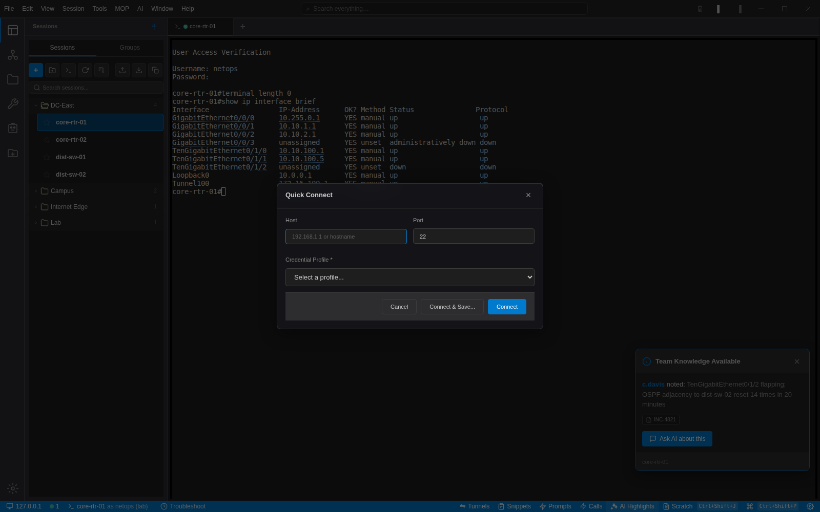The image size is (820, 512).
Task: Click 127.0.0.1 host indicator in status bar
Action: point(24,506)
